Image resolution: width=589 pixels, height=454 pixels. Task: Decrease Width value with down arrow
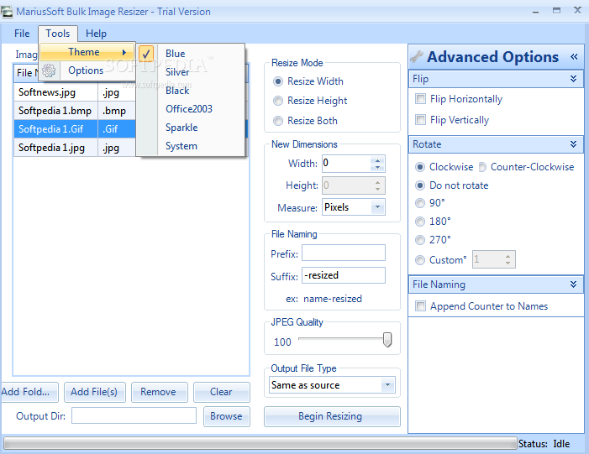coord(377,168)
